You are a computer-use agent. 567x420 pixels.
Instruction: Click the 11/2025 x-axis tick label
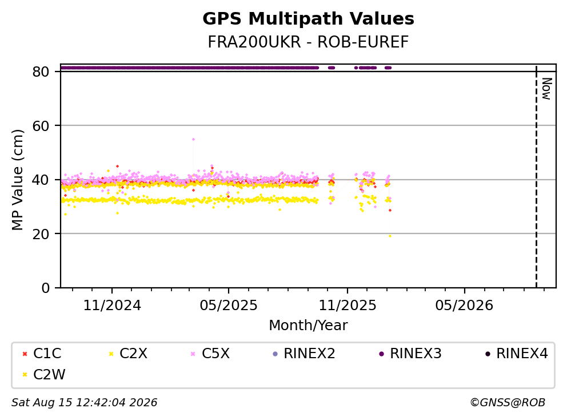[x=348, y=306]
